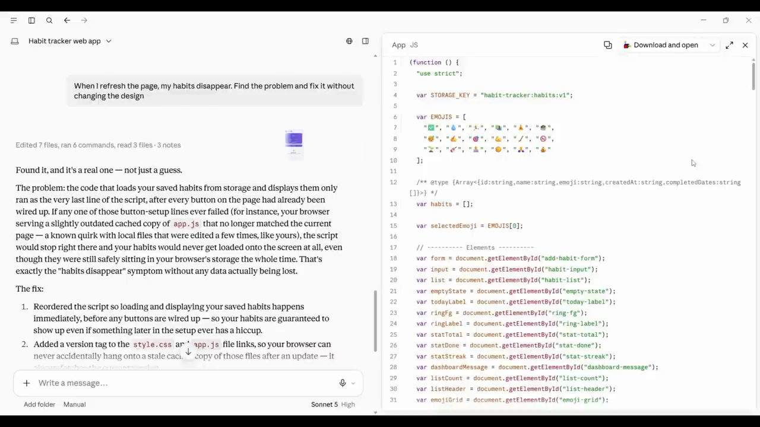The image size is (760, 427).
Task: Click the "use strict" code line
Action: pos(439,74)
